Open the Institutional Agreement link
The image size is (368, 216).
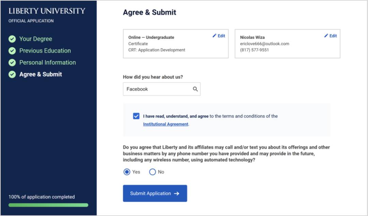pyautogui.click(x=166, y=124)
